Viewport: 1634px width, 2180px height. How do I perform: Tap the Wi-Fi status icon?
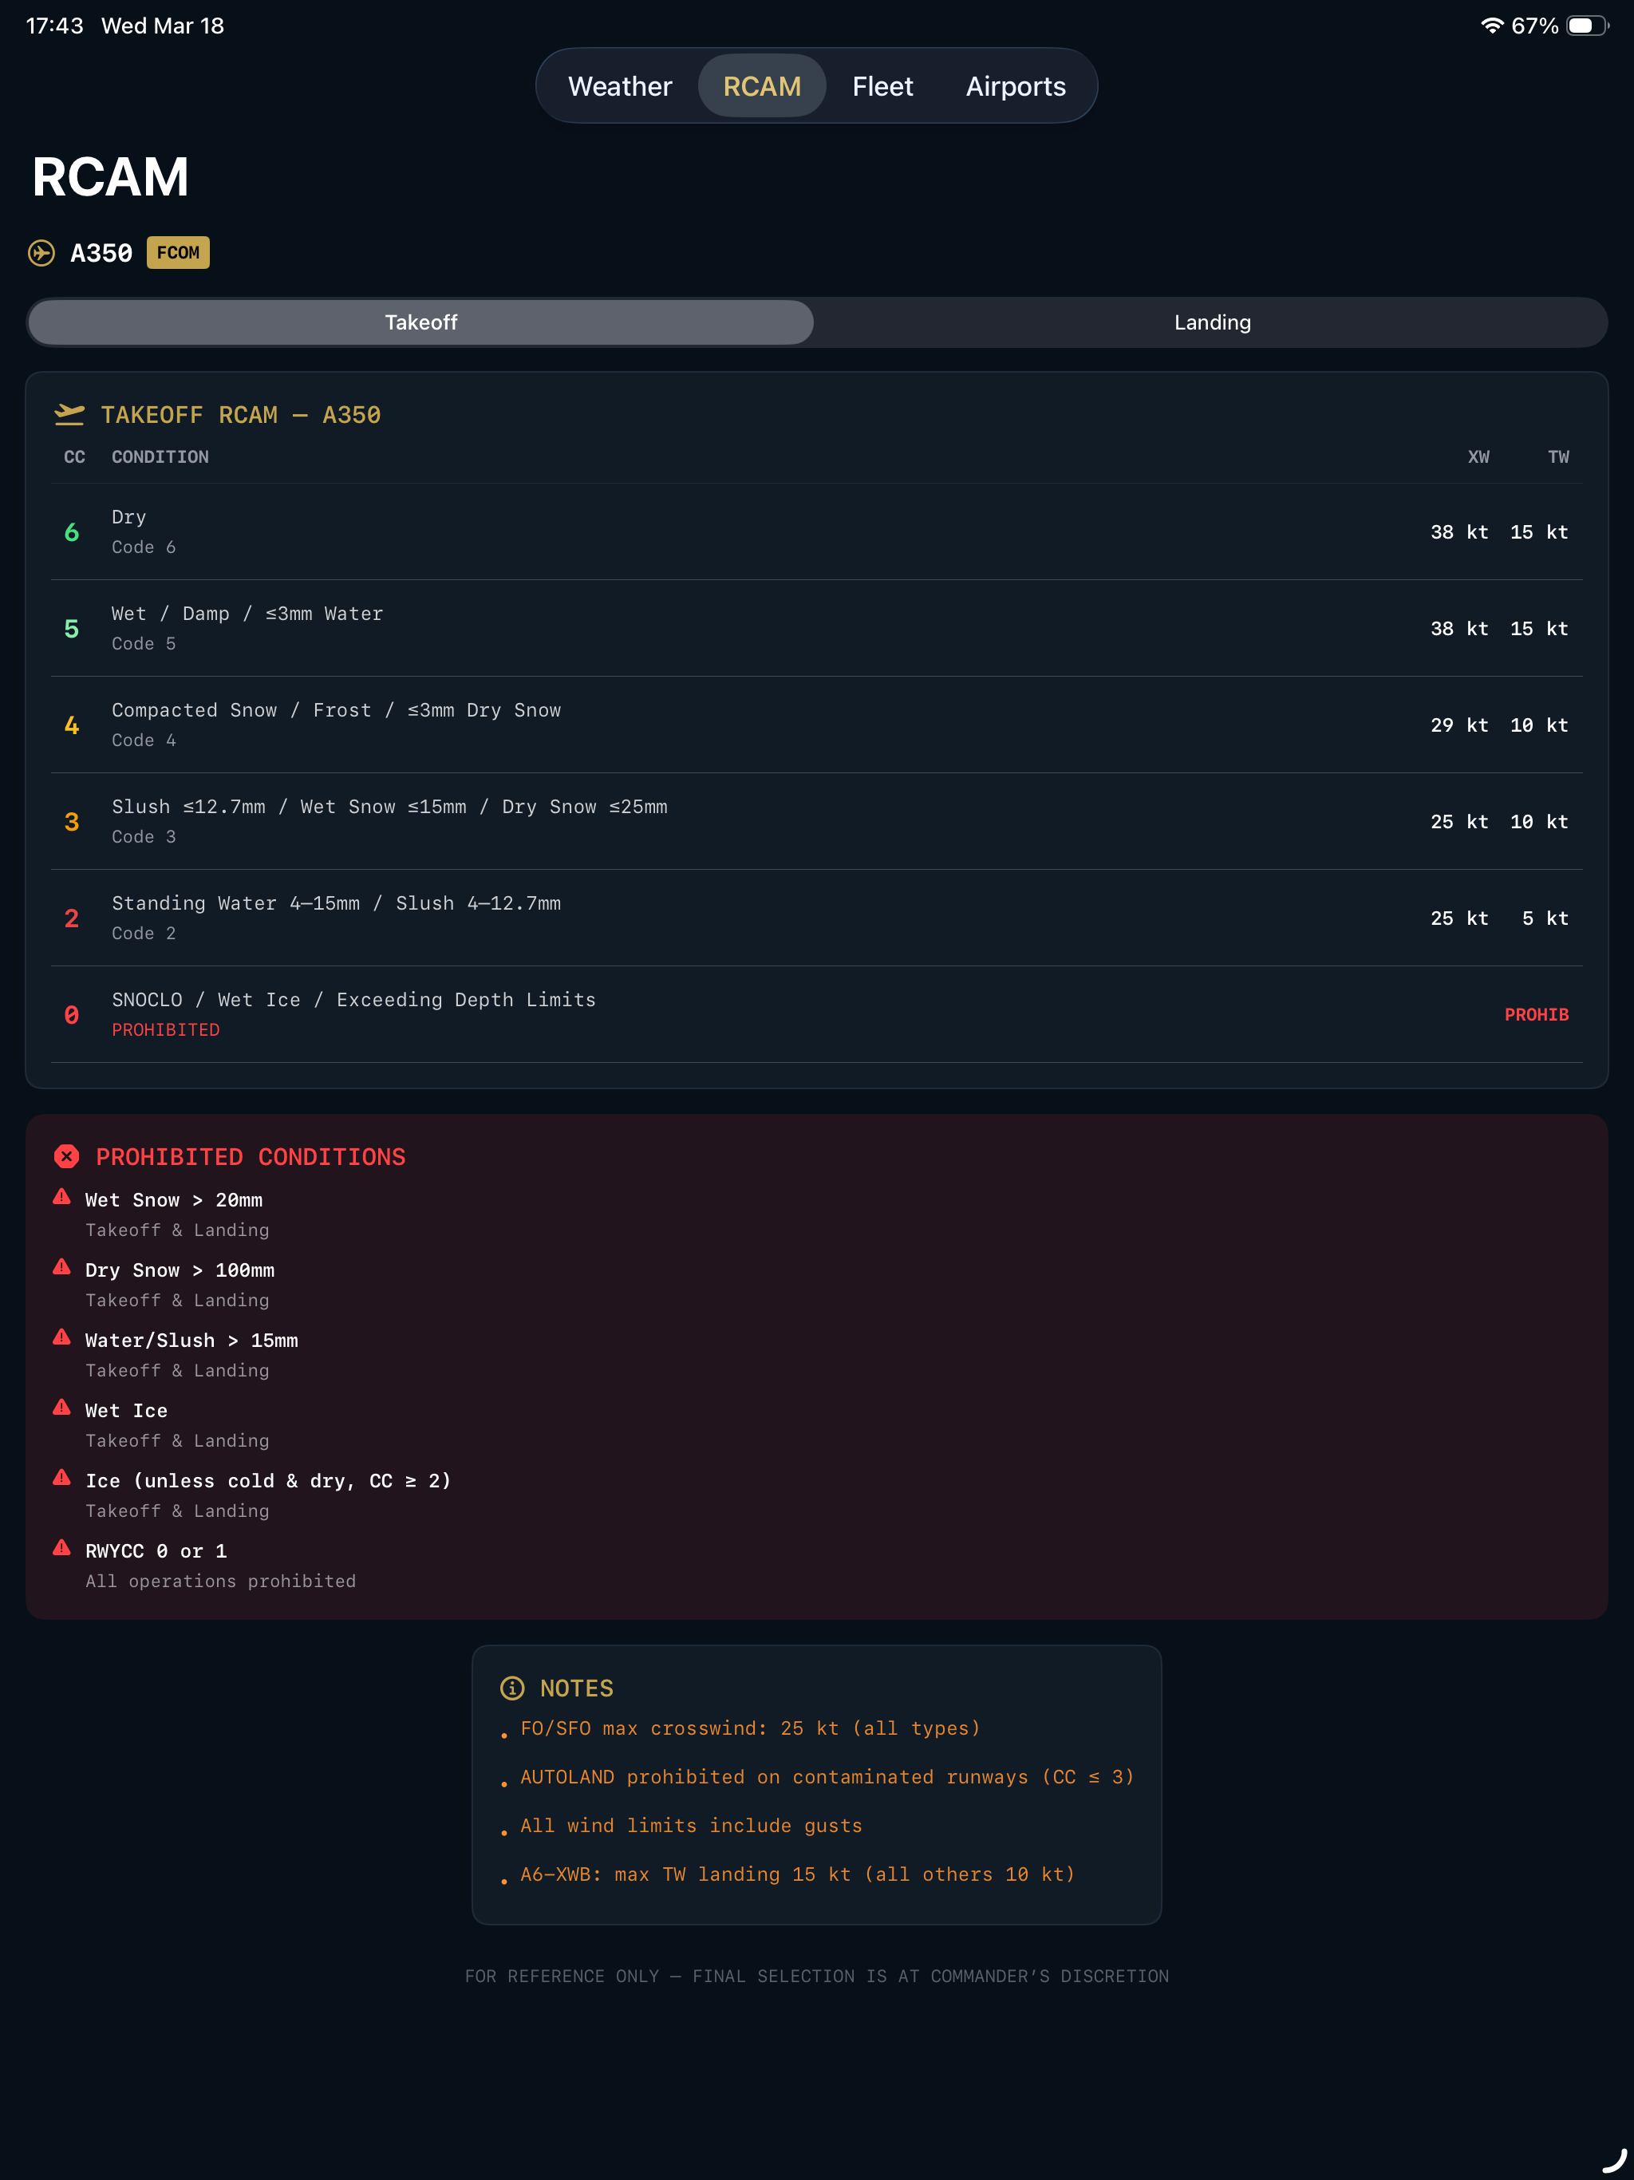click(x=1492, y=26)
